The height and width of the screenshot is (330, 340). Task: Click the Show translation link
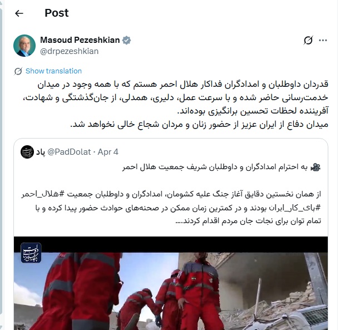tap(53, 71)
